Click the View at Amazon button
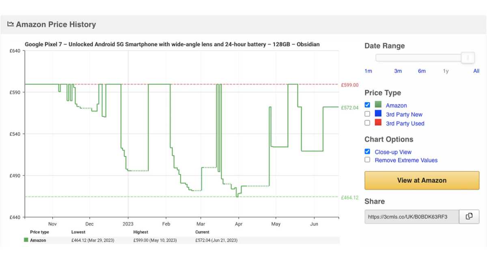487x274 pixels. tap(422, 180)
